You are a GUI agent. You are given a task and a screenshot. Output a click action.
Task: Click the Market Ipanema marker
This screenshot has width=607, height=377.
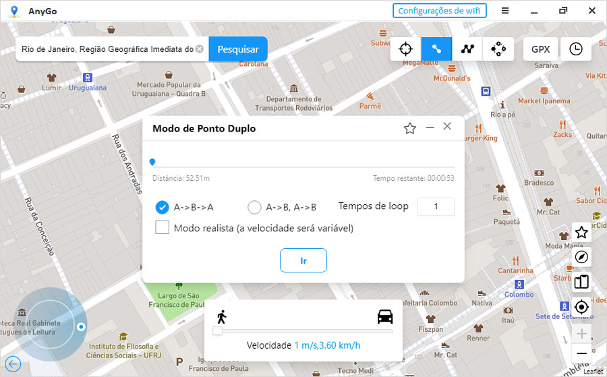point(544,91)
